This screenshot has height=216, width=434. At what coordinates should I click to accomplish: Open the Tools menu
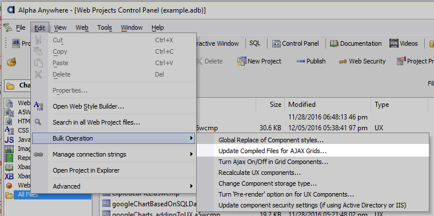coord(104,27)
